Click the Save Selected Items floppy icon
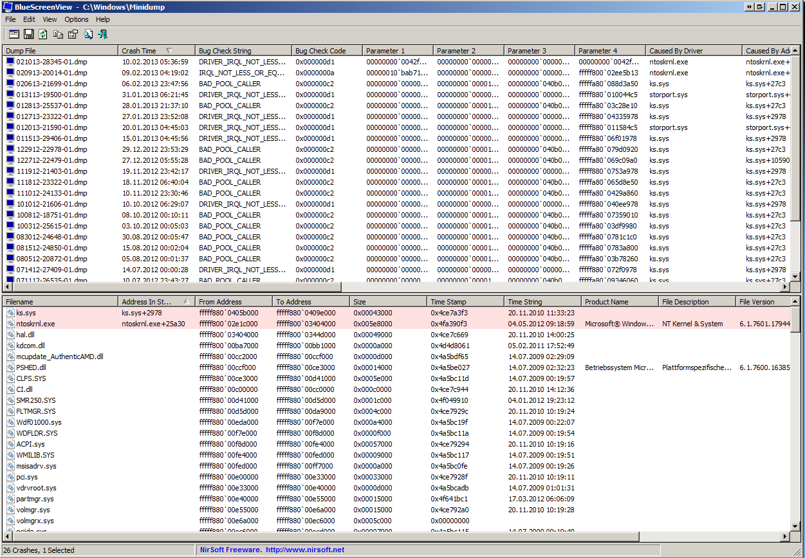805x558 pixels. click(x=29, y=34)
